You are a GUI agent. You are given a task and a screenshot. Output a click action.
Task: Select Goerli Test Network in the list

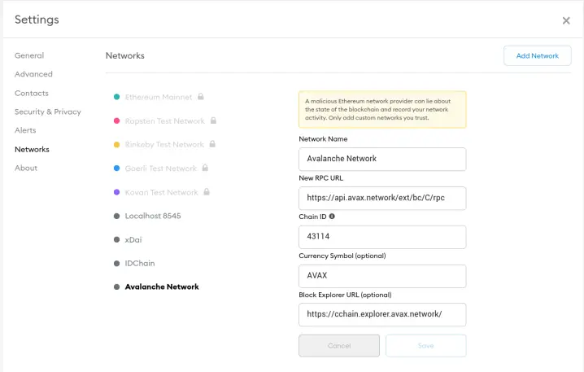160,168
